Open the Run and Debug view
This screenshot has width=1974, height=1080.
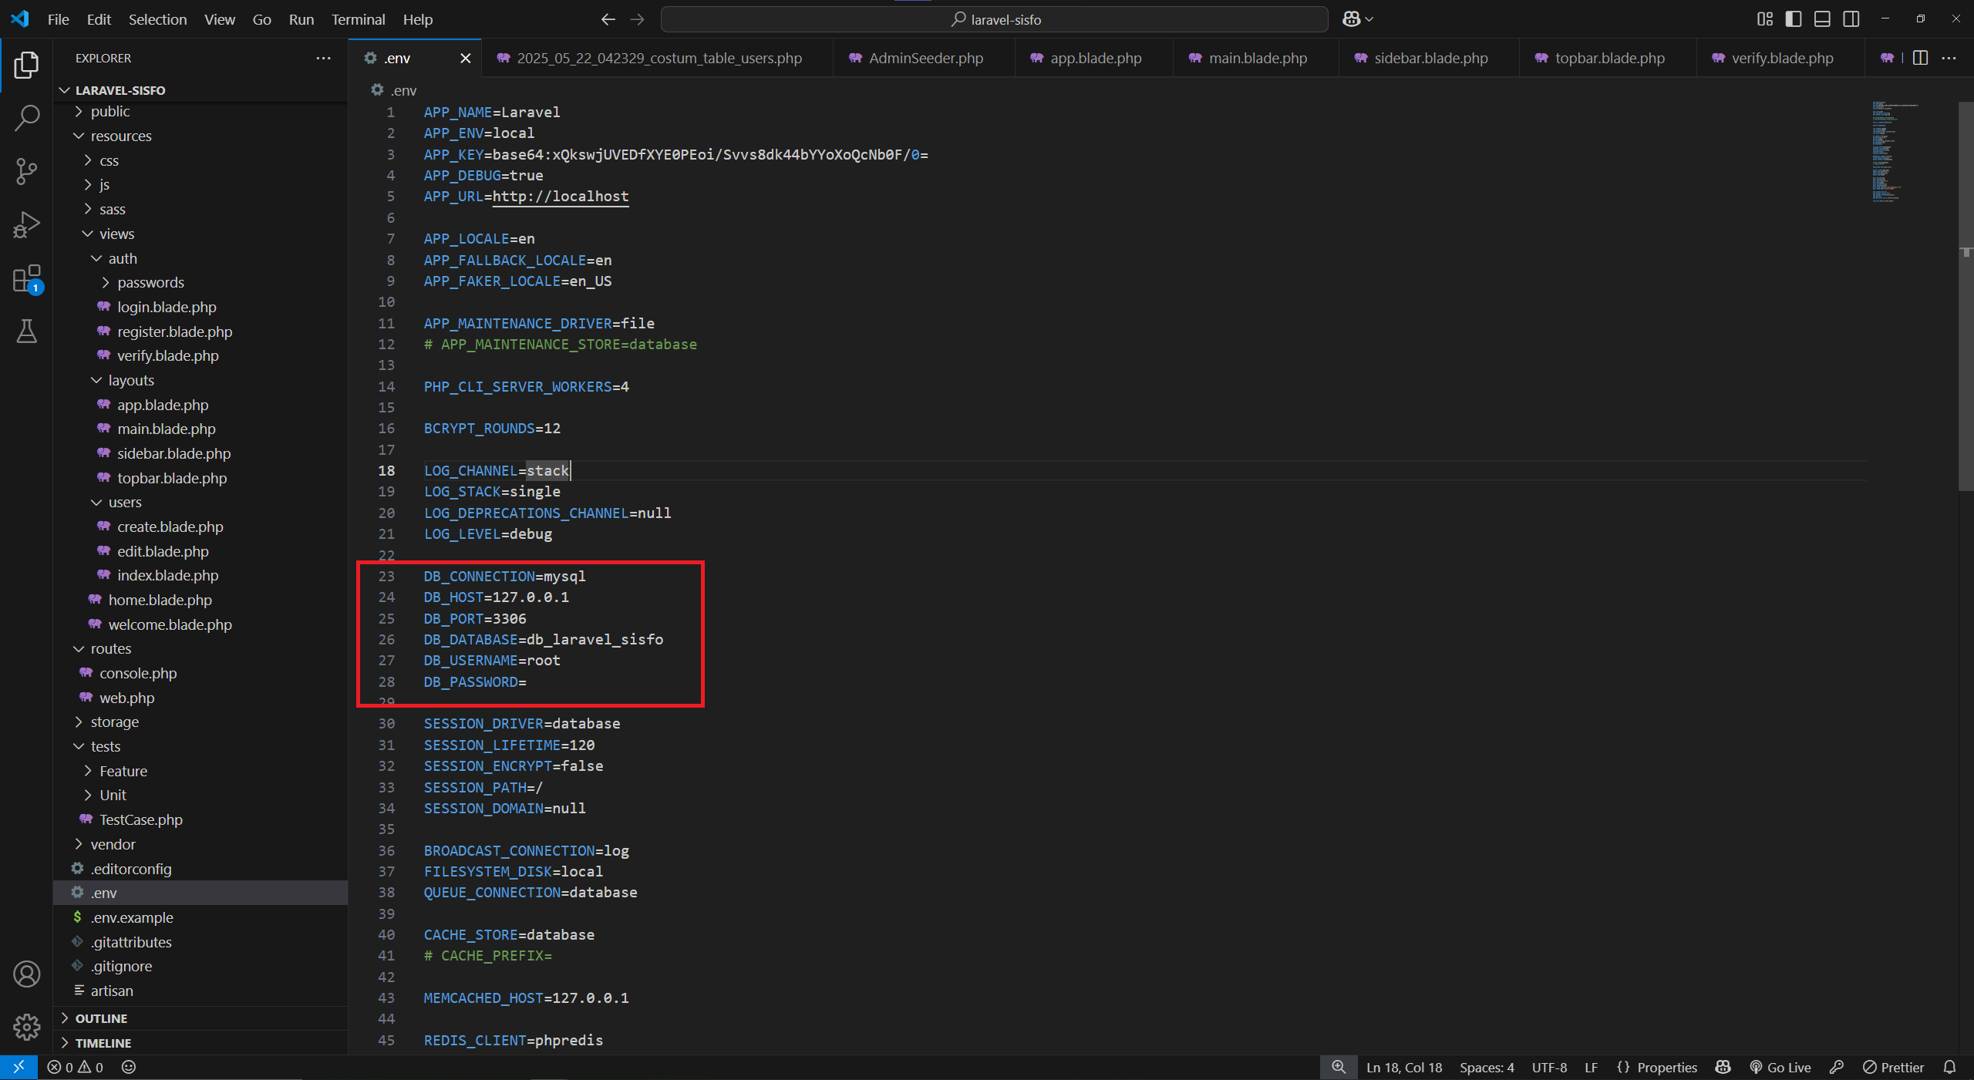(x=26, y=224)
